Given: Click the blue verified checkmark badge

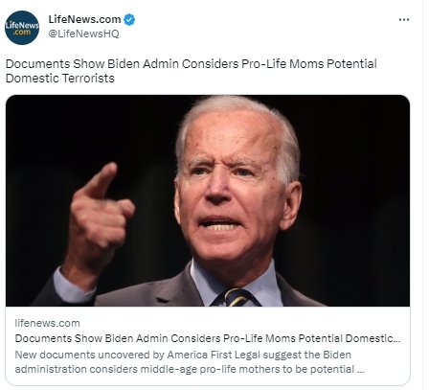Looking at the screenshot, I should pyautogui.click(x=129, y=20).
